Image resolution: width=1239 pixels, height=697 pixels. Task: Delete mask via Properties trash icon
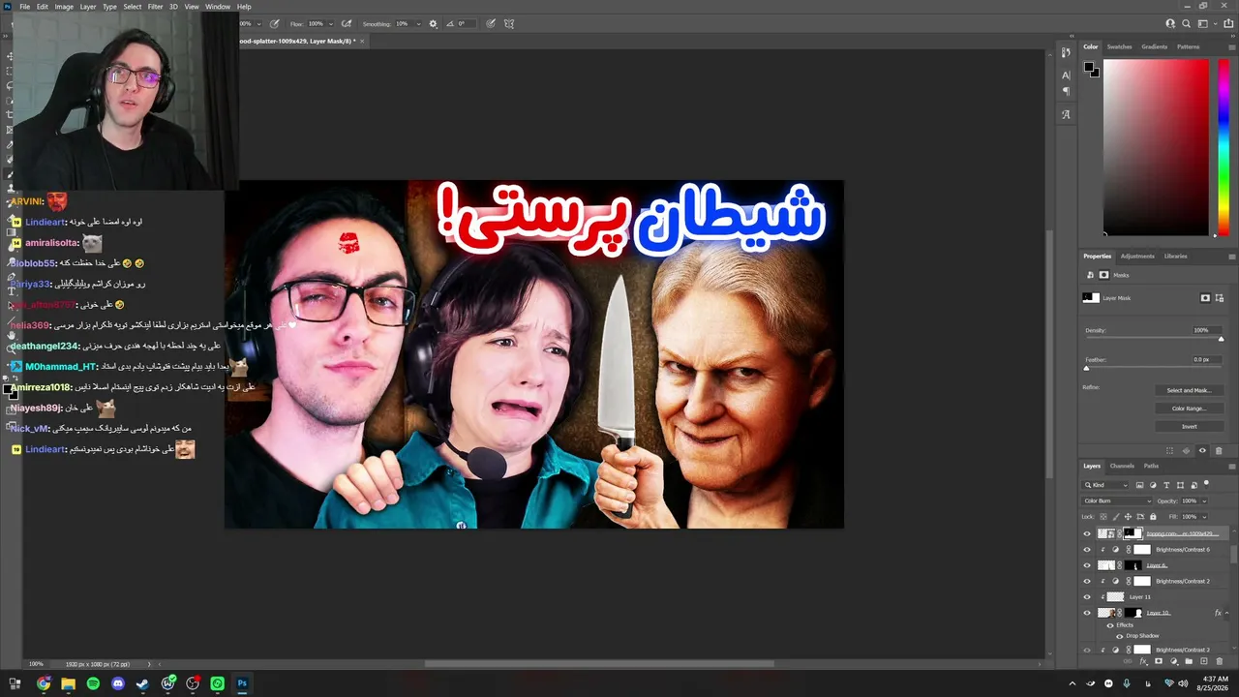click(1219, 450)
